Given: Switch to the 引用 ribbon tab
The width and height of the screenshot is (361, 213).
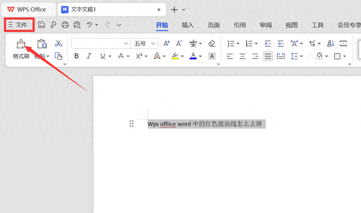Looking at the screenshot, I should pos(240,25).
